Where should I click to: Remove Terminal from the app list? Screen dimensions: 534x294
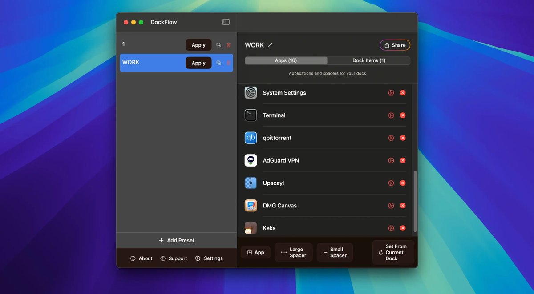pos(403,115)
